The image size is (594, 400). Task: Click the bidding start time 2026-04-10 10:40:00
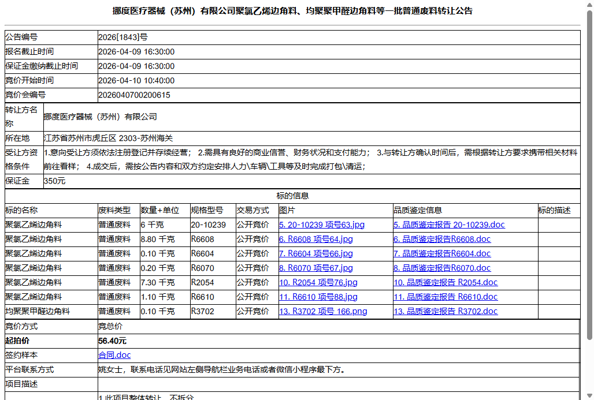[136, 81]
